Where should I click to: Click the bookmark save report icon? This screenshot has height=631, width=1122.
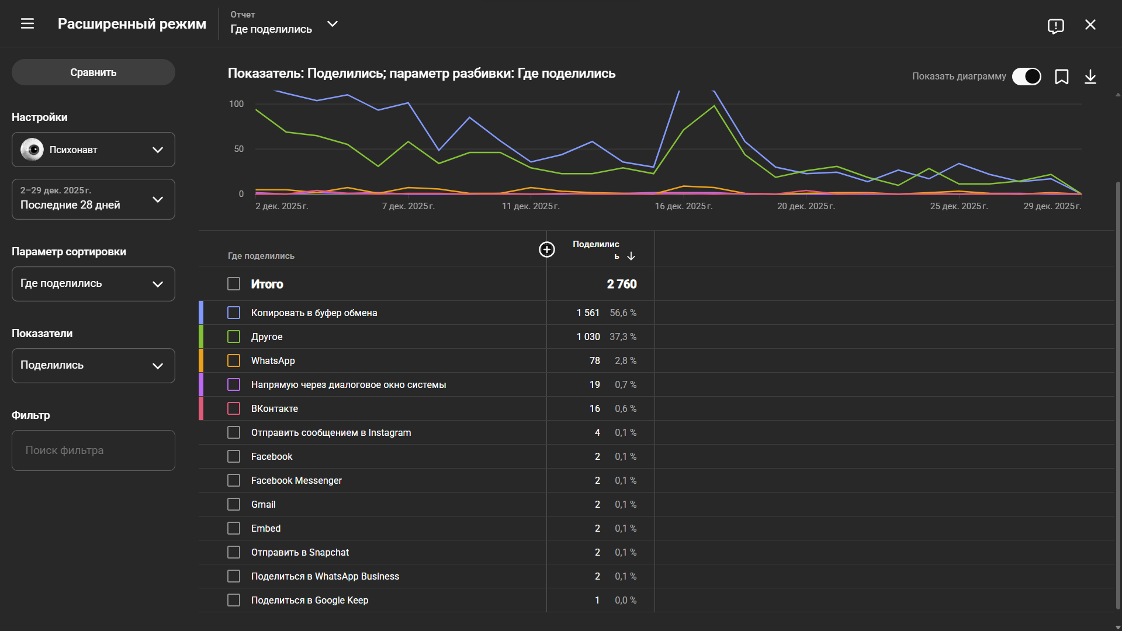click(1061, 77)
